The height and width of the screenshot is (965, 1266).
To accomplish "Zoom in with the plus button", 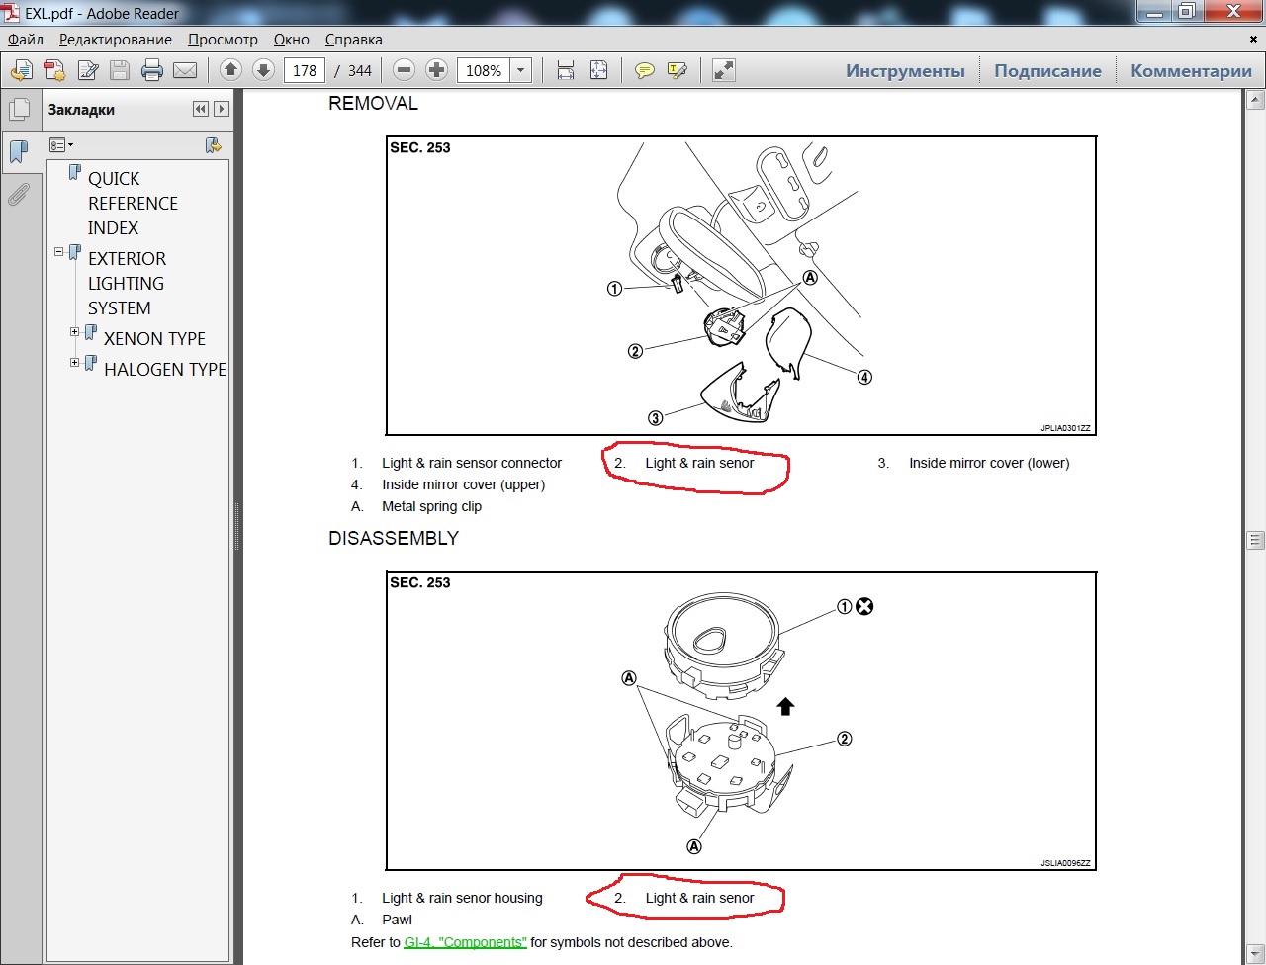I will coord(436,70).
